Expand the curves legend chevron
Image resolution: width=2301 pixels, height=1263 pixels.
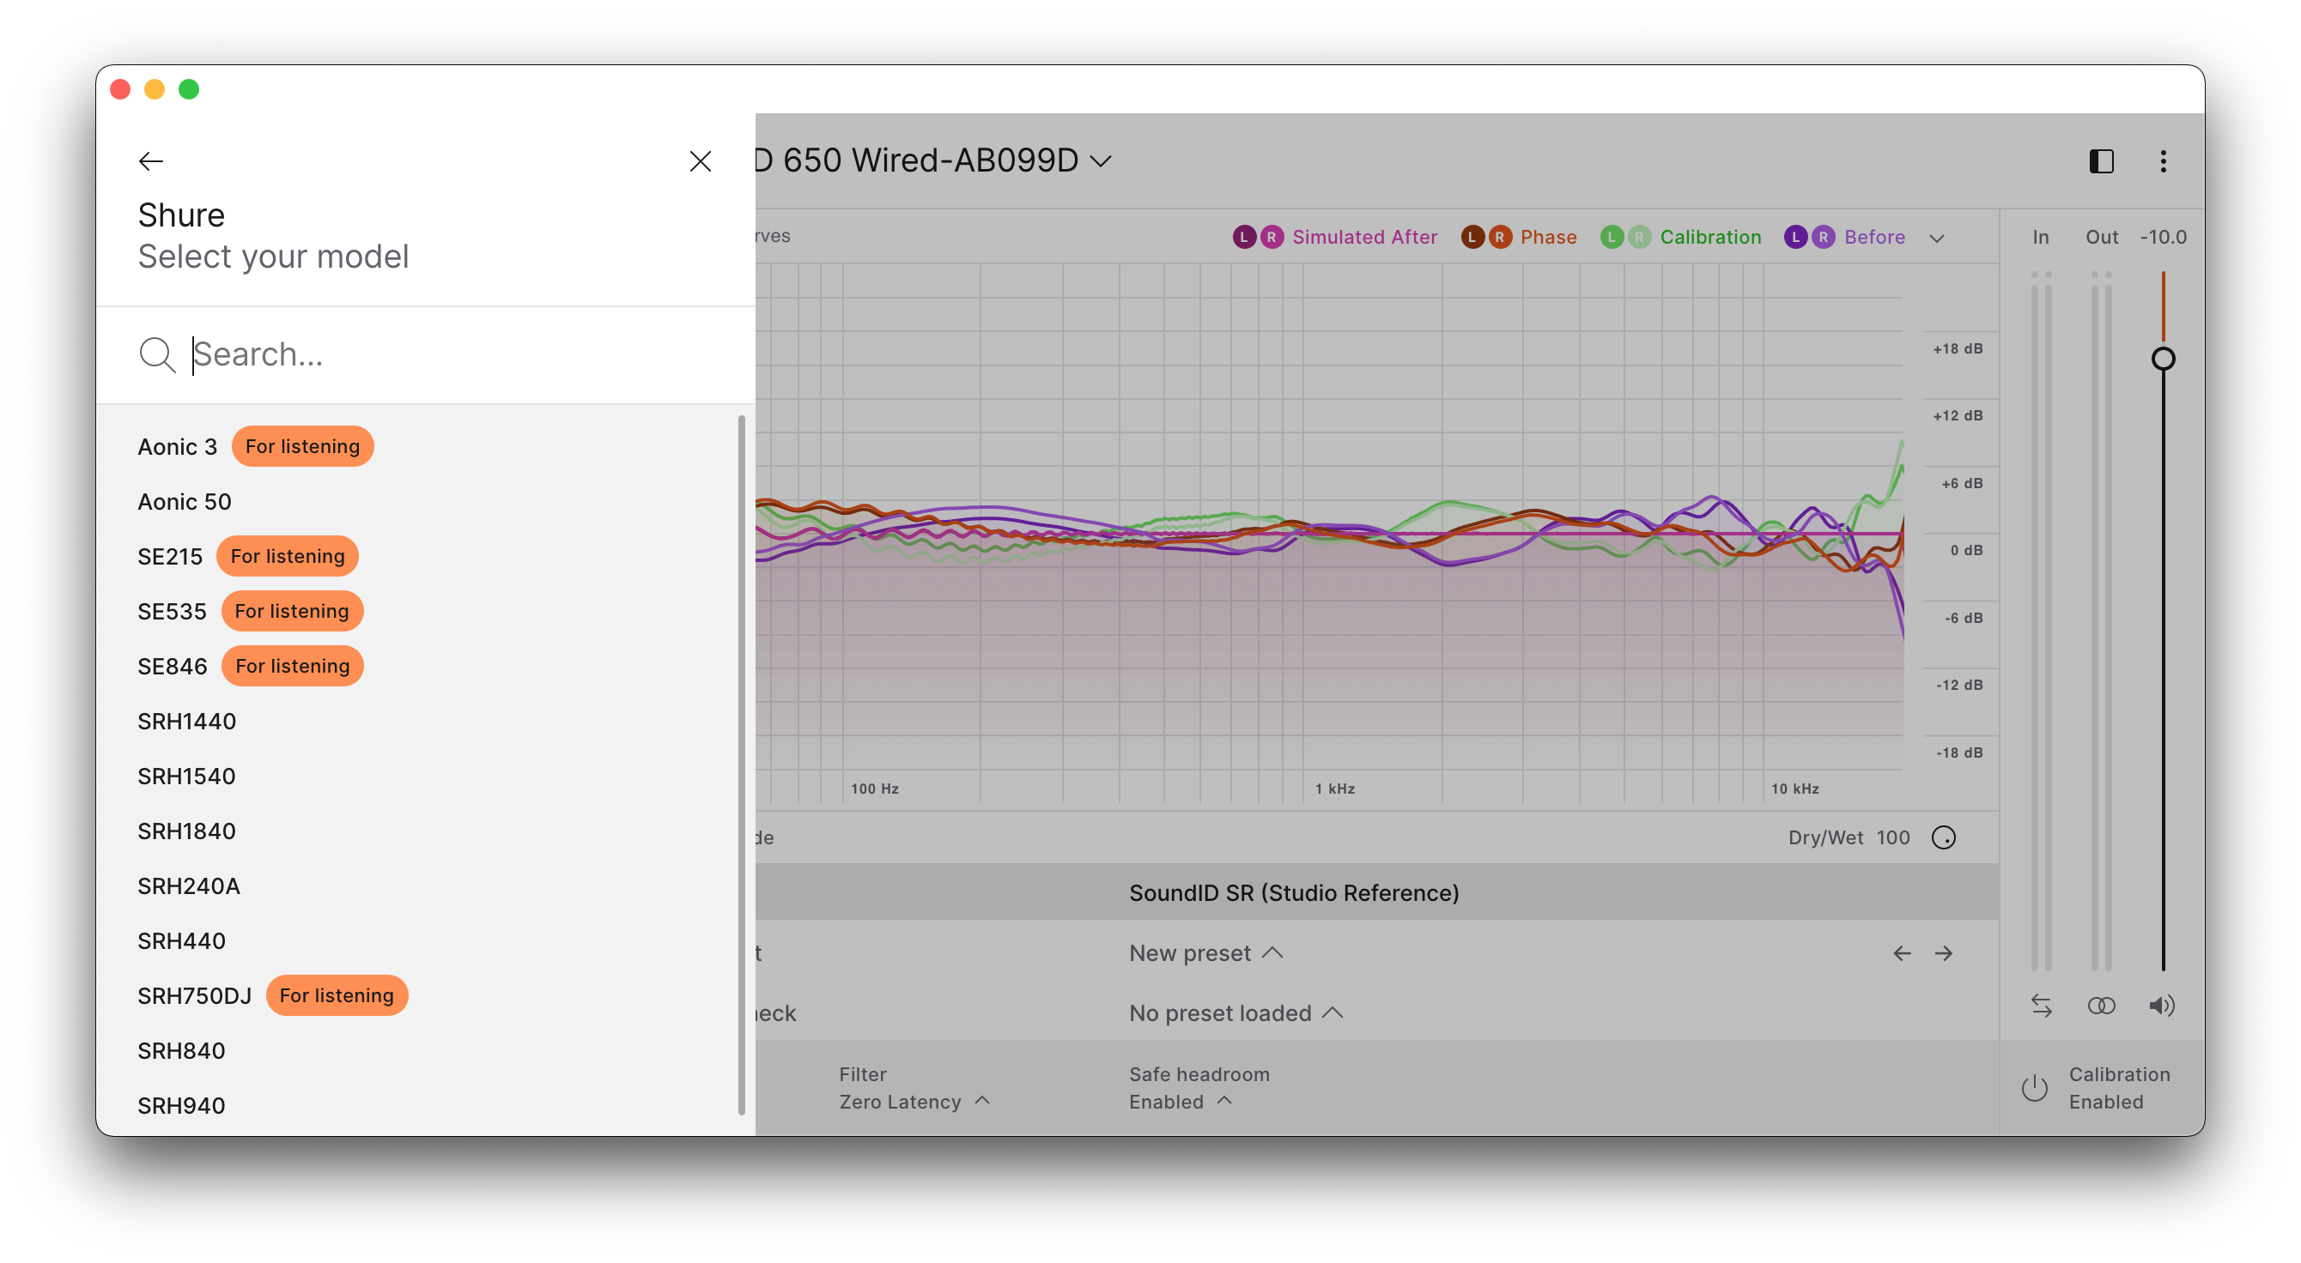(x=1937, y=239)
